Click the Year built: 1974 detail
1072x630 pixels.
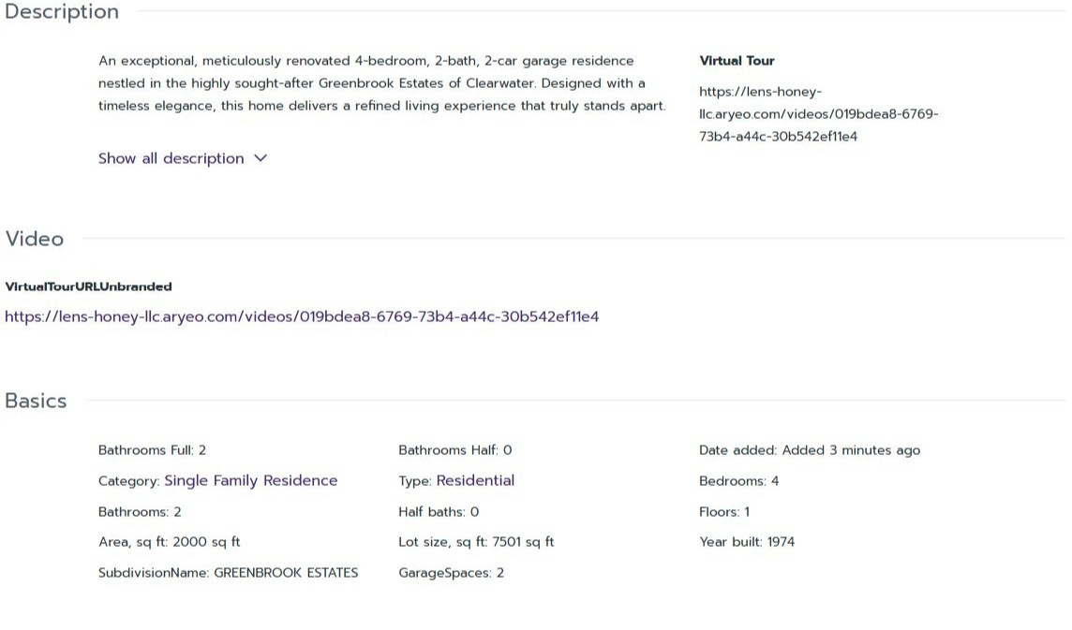tap(747, 542)
